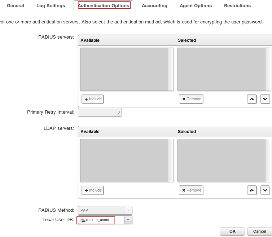Move selected RADIUS server down

point(265,99)
